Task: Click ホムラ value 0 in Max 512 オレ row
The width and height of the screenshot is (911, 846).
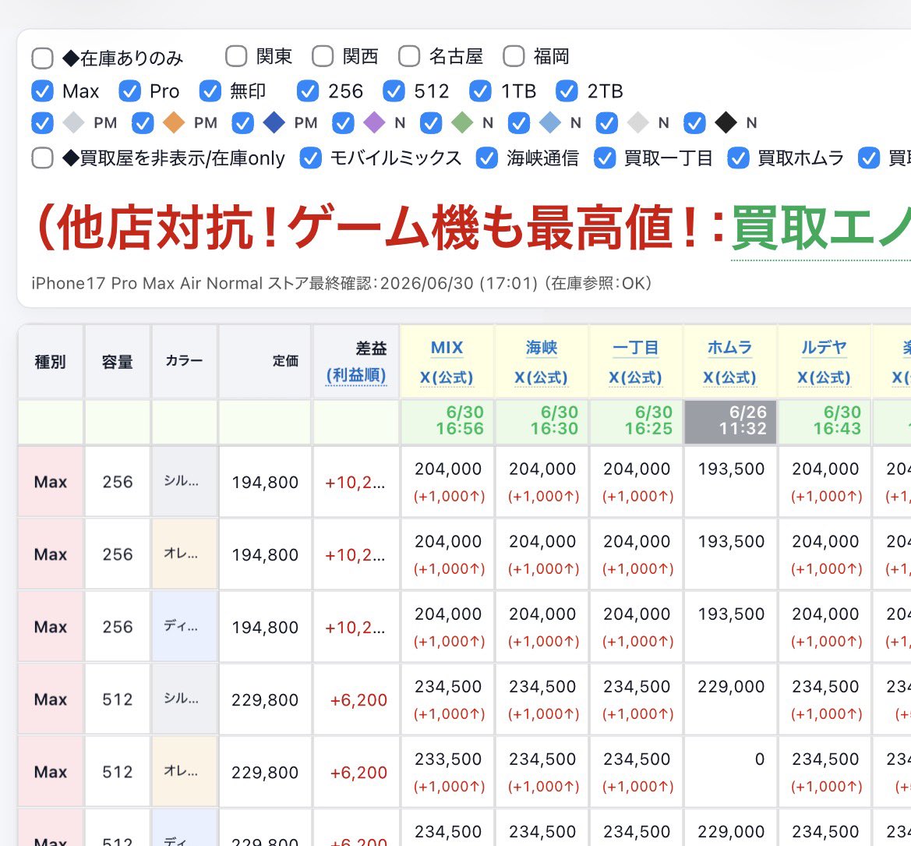Action: pyautogui.click(x=759, y=759)
